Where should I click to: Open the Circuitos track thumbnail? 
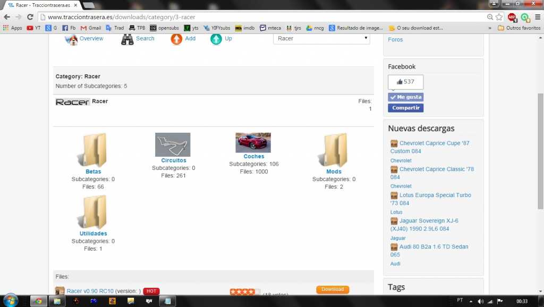(x=173, y=144)
